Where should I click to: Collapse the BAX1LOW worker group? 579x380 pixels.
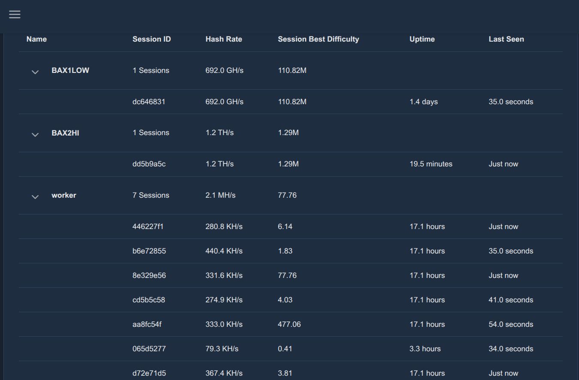coord(35,72)
